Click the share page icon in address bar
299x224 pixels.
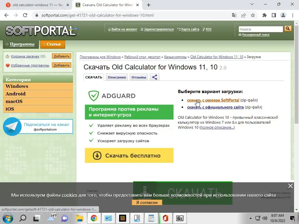point(244,15)
